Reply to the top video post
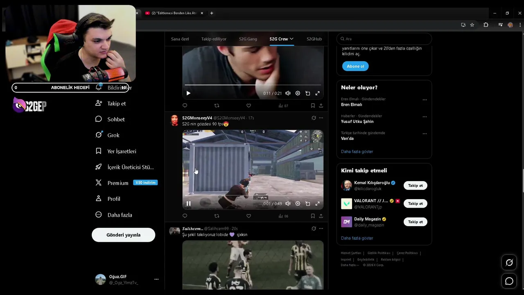The width and height of the screenshot is (524, 295). pos(185,106)
